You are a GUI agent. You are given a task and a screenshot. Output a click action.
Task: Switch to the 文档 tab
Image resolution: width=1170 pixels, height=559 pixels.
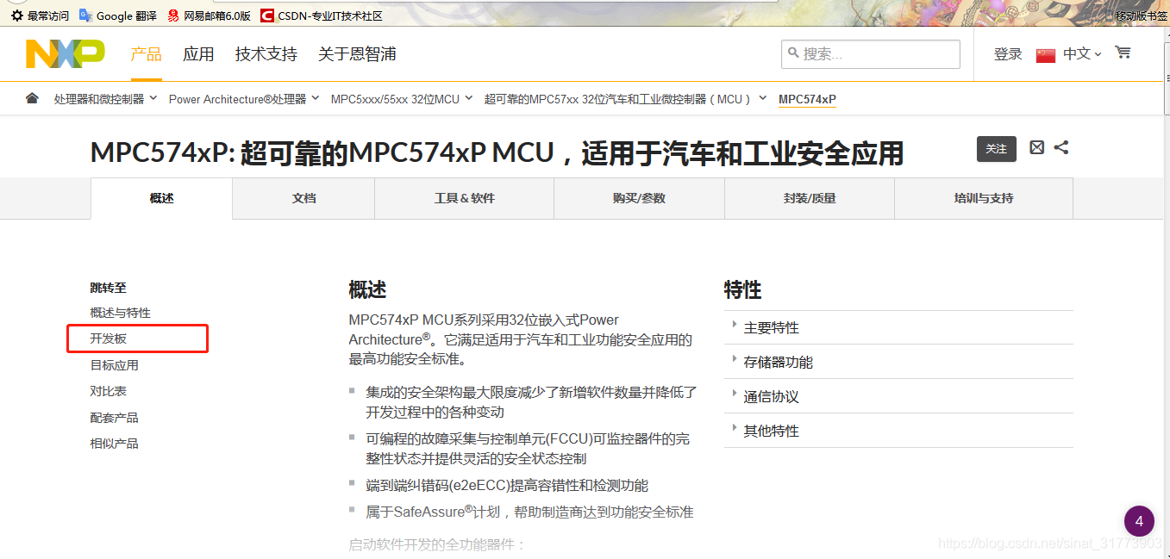pyautogui.click(x=303, y=198)
